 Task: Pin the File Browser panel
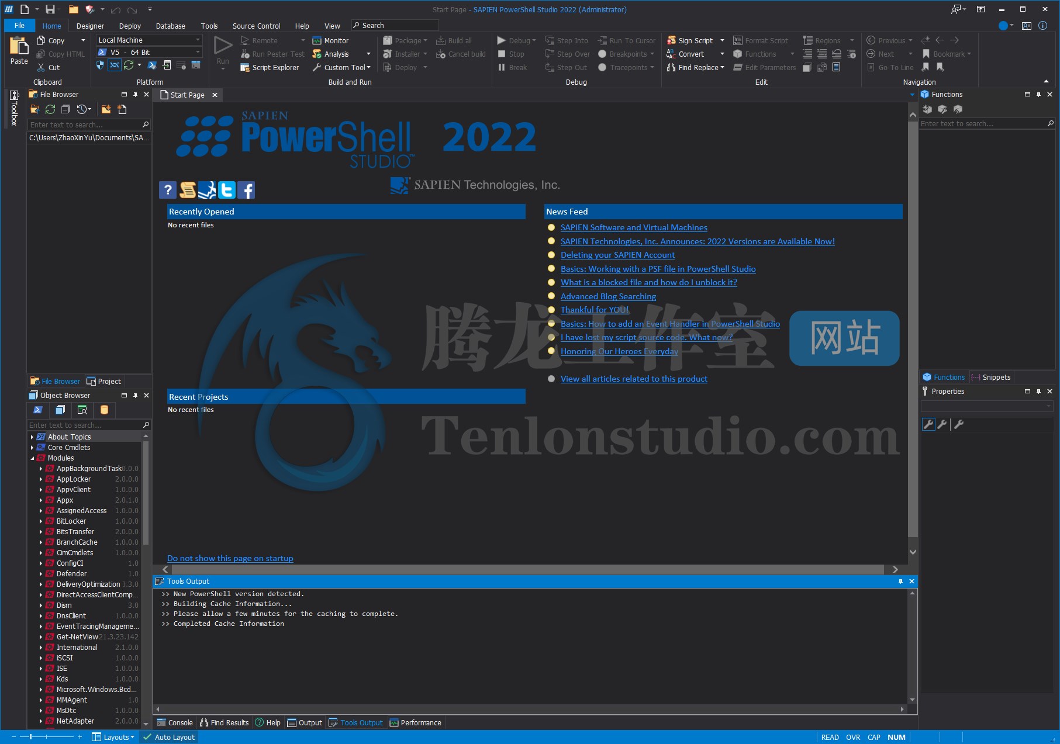135,94
